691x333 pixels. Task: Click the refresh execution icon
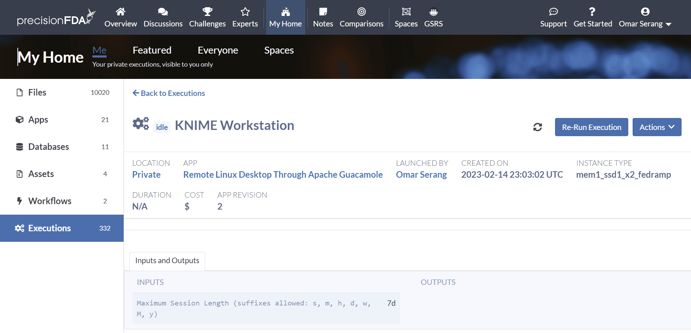[537, 127]
